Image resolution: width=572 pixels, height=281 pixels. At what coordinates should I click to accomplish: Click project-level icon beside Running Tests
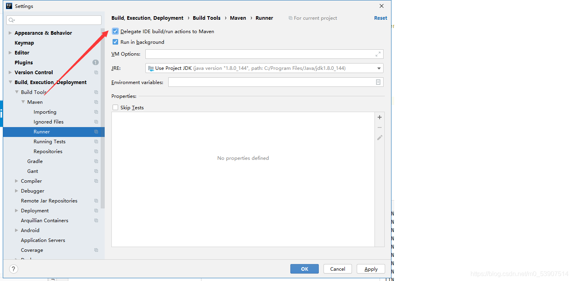[96, 142]
